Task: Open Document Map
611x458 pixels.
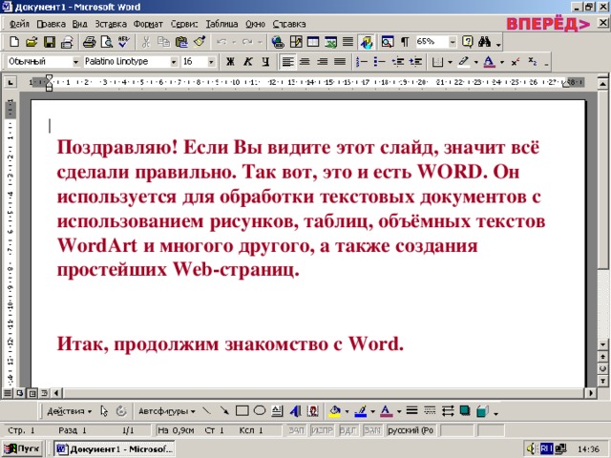Action: [388, 42]
